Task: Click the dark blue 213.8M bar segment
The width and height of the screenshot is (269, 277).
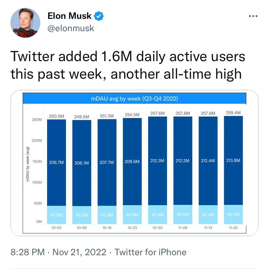Action: [233, 160]
